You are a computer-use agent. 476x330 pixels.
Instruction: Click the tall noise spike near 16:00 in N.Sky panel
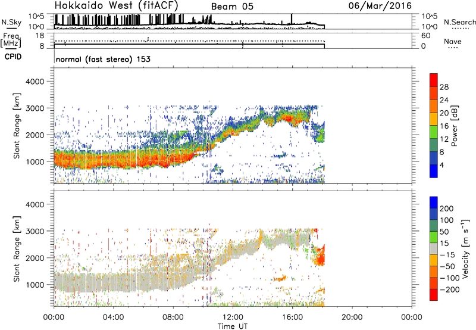(292, 19)
